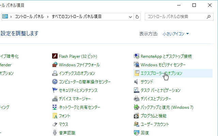
Task: Click the ユーザー アカウント people icon
Action: 136,124
